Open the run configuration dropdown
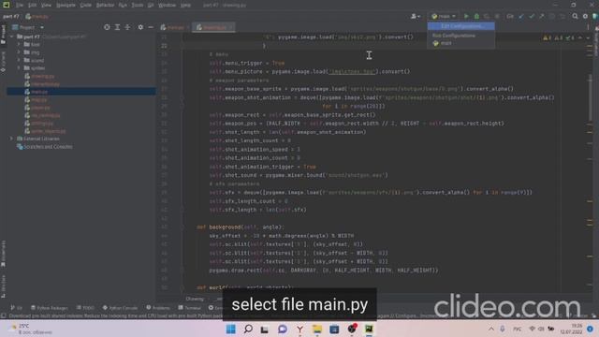599x337 pixels. click(444, 17)
